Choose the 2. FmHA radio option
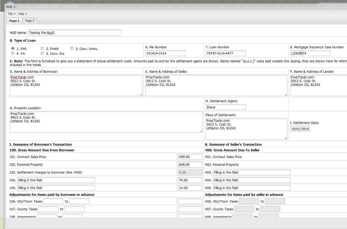The width and height of the screenshot is (347, 229). tap(42, 49)
